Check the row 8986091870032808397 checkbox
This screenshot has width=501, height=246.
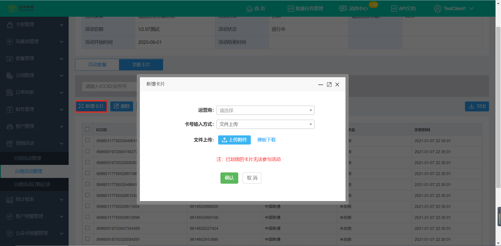coord(87,162)
